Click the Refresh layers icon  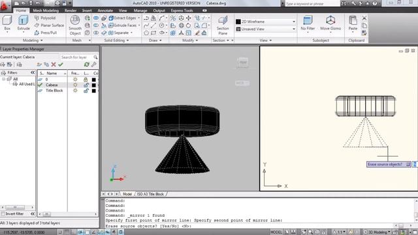(86, 65)
